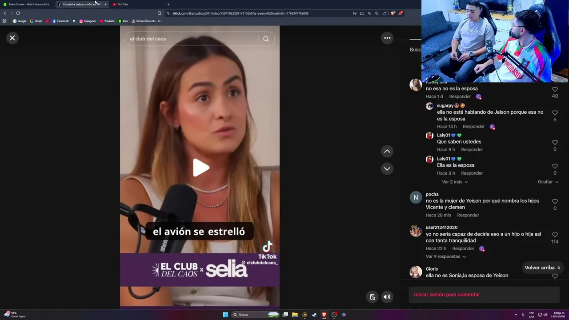The height and width of the screenshot is (320, 569).
Task: Open the Facebook bookmark
Action: 60,21
